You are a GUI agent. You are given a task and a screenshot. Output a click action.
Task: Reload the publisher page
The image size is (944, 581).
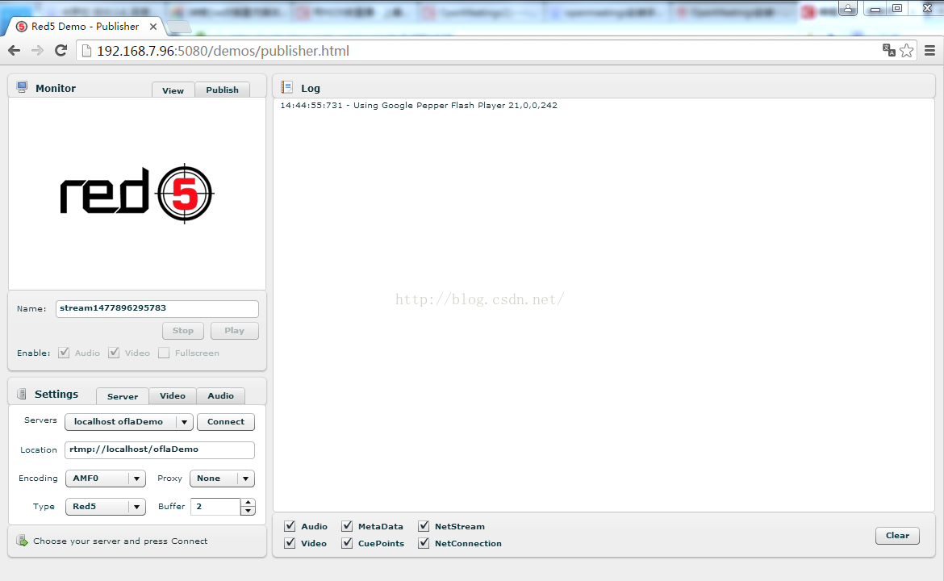click(61, 51)
